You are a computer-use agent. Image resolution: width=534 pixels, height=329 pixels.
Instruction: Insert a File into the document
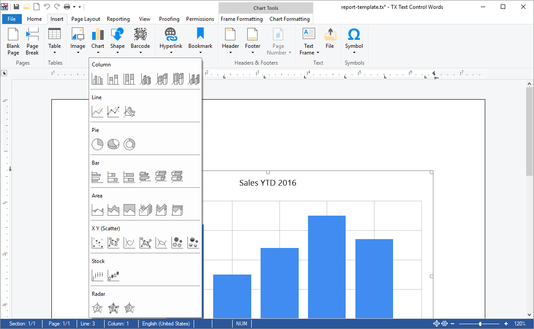(330, 38)
